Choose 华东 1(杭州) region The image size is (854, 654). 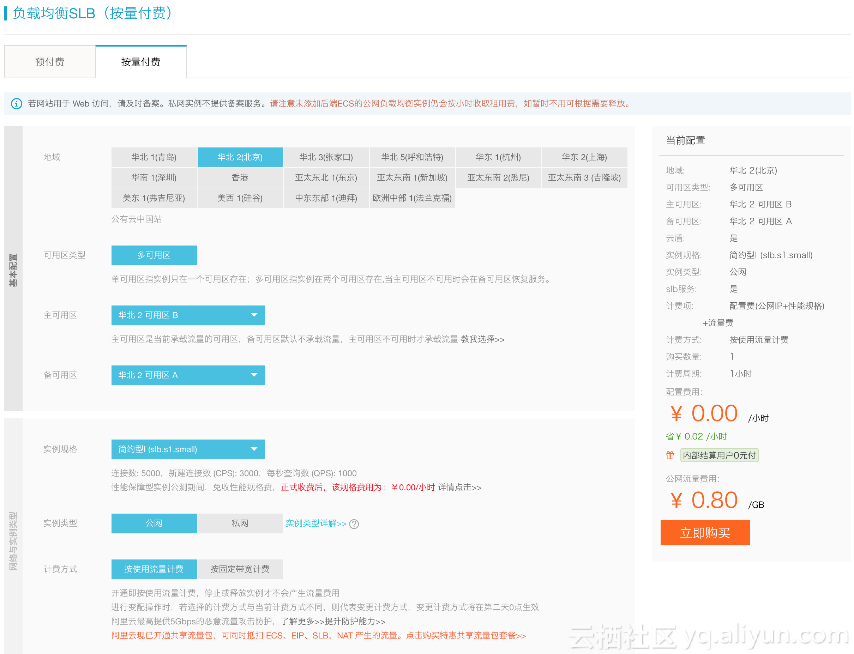coord(498,157)
